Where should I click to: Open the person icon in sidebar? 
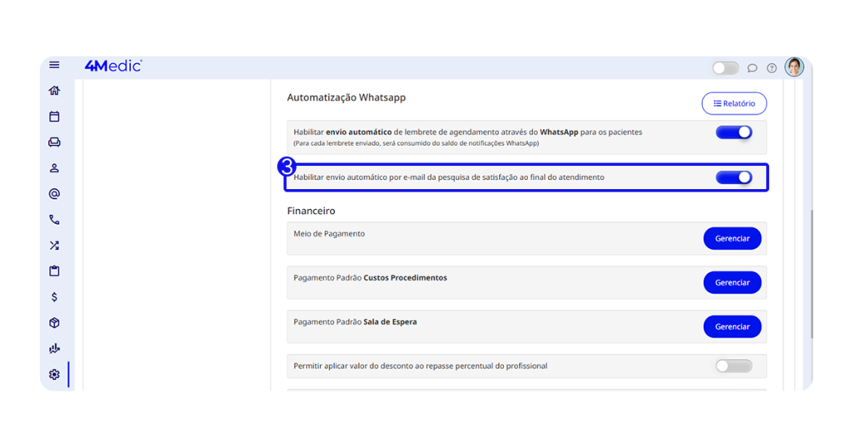tap(54, 168)
